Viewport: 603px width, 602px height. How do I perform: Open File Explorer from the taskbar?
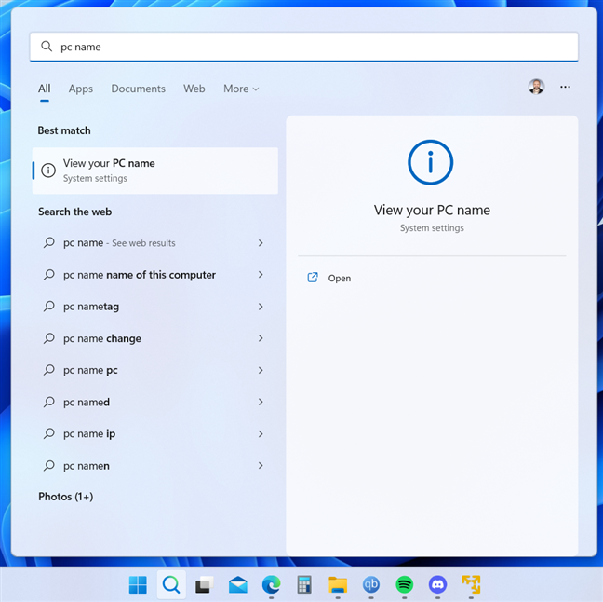click(x=338, y=584)
